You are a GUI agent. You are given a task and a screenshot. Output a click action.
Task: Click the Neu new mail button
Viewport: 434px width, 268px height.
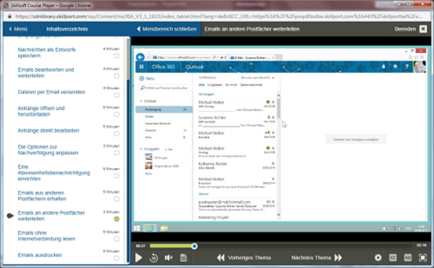147,79
